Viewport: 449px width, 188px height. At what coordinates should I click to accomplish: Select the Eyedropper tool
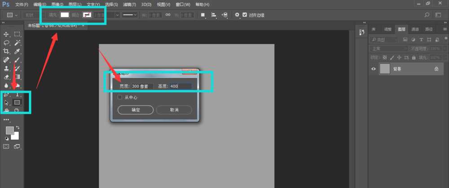point(17,52)
